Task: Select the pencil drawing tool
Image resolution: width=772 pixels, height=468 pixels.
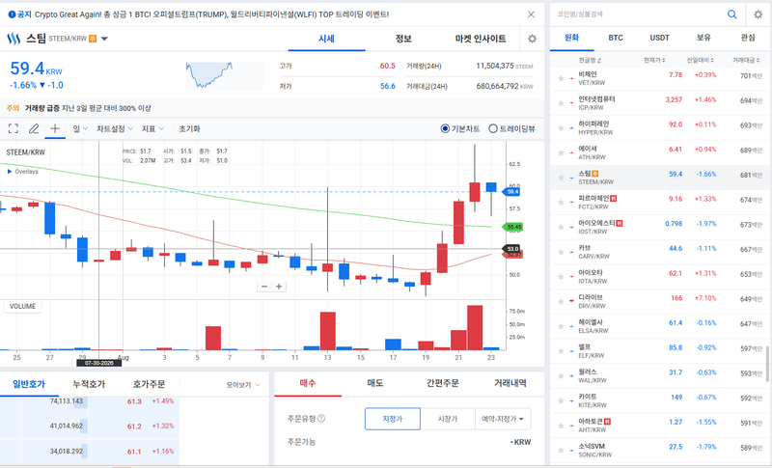Action: point(34,128)
